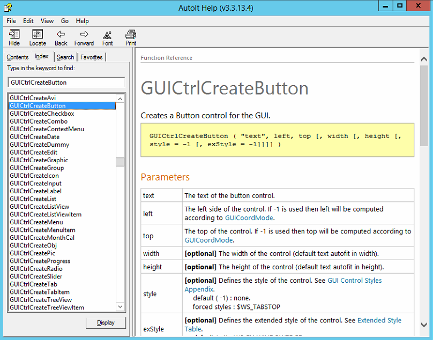
Task: Click the content pane scrollbar thumb
Action: pos(424,105)
